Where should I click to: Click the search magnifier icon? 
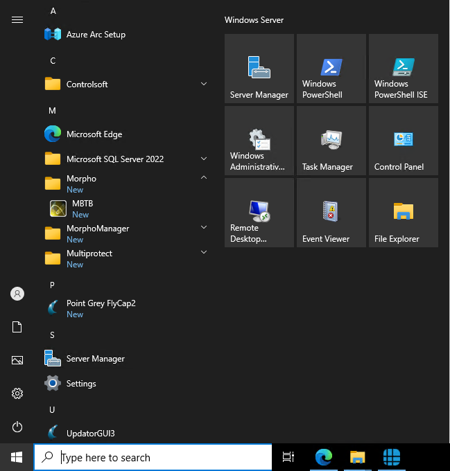(47, 457)
